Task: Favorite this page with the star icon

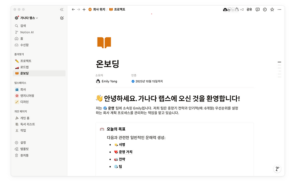Action: [x=272, y=9]
